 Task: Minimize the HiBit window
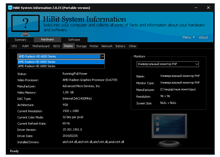[196, 8]
